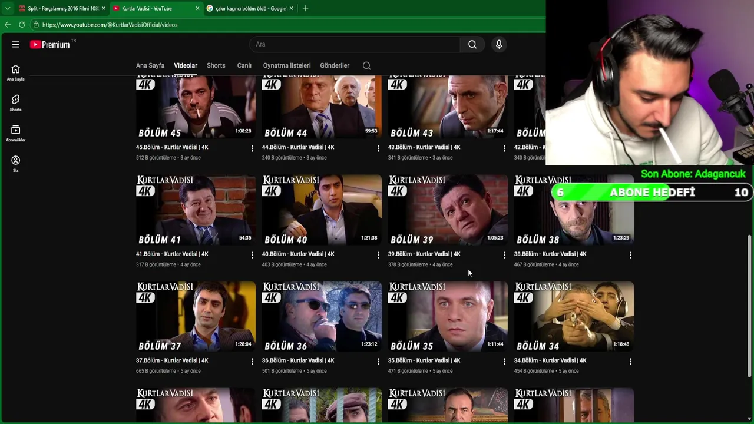Viewport: 754px width, 424px height.
Task: Play the Bölüm 40 video thumbnail
Action: point(322,210)
